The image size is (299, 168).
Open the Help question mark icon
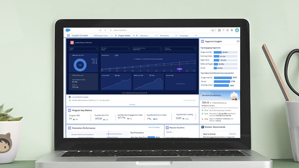pyautogui.click(x=224, y=30)
